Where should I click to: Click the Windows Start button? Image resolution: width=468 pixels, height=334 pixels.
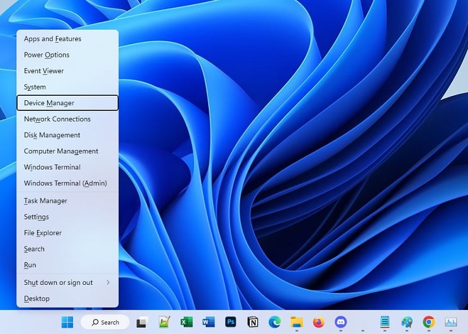point(67,322)
